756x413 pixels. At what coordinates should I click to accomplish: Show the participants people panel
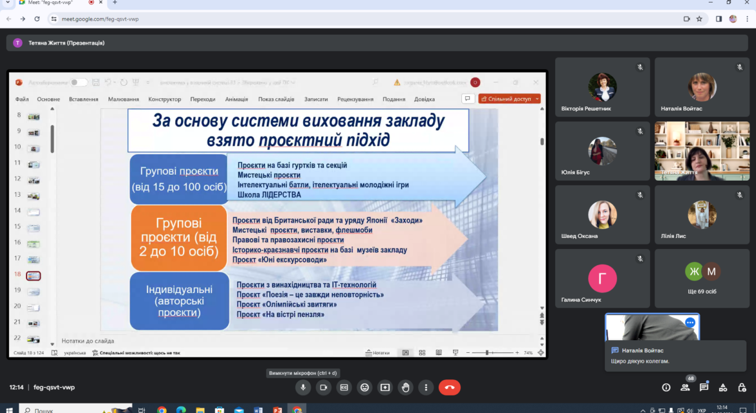(x=685, y=387)
